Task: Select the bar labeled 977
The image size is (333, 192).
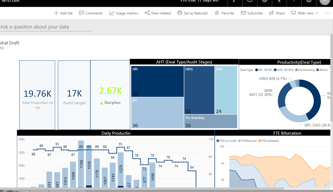Action: pos(145,177)
